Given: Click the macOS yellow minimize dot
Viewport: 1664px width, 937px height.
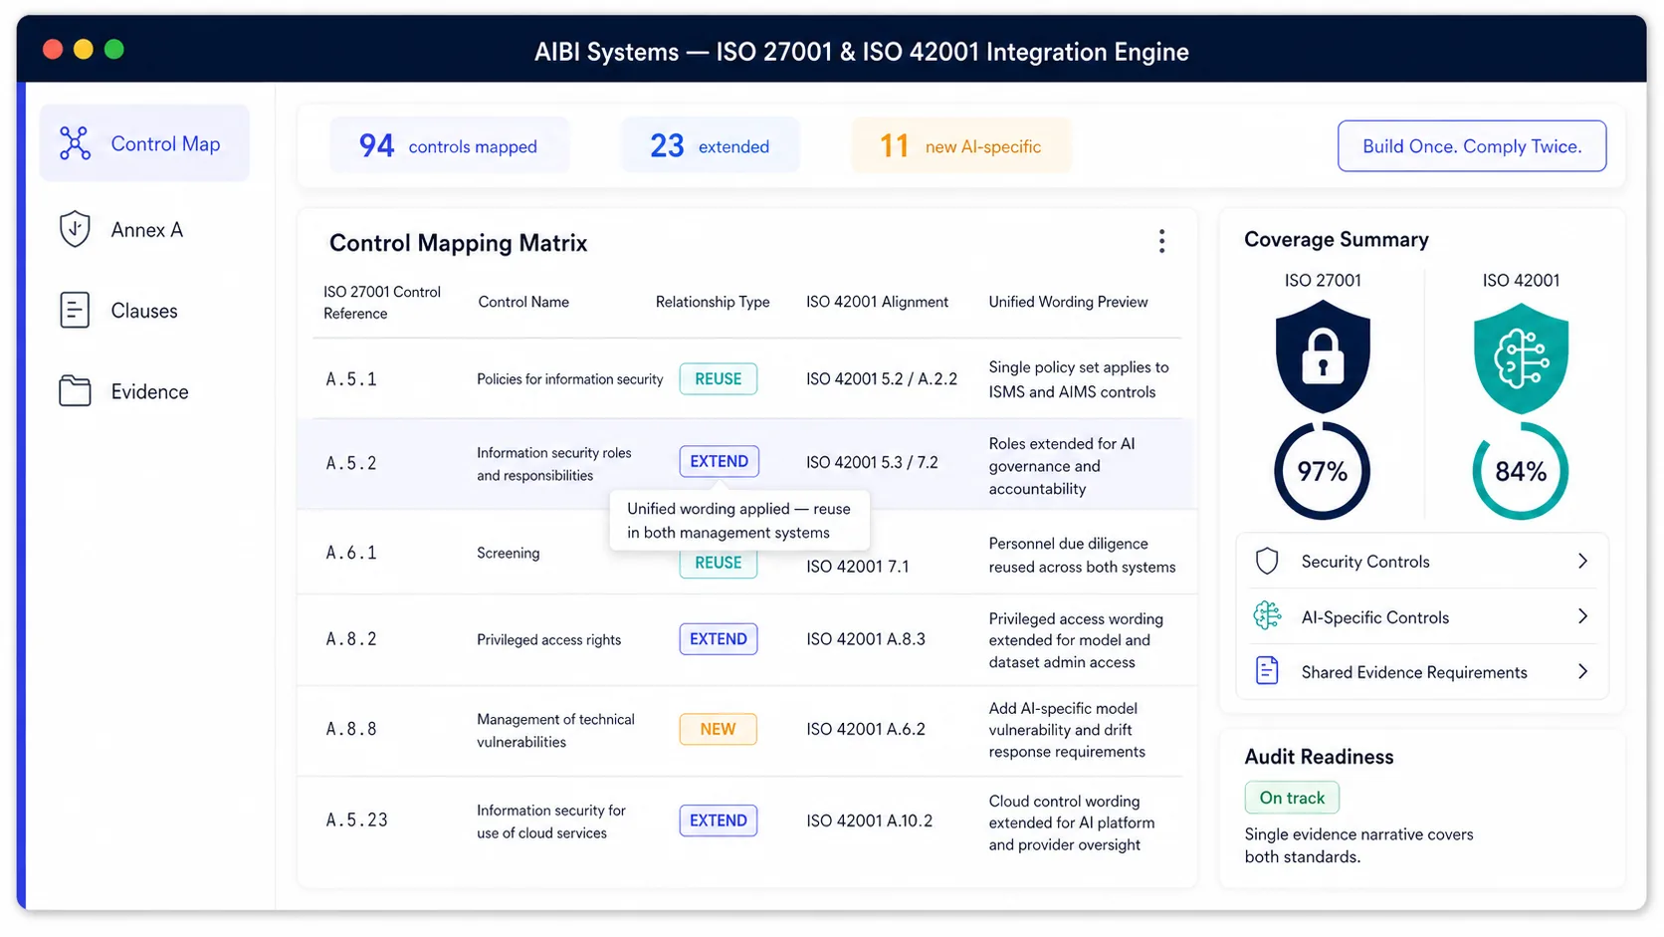Looking at the screenshot, I should coord(84,49).
